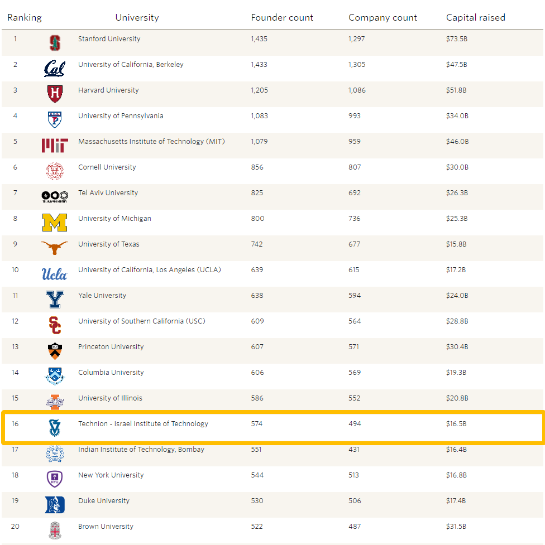
Task: Sort by Capital raised column header
Action: pyautogui.click(x=475, y=17)
